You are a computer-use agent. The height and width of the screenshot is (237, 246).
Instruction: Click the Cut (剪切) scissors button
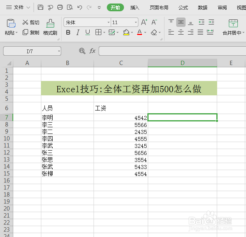click(x=31, y=23)
